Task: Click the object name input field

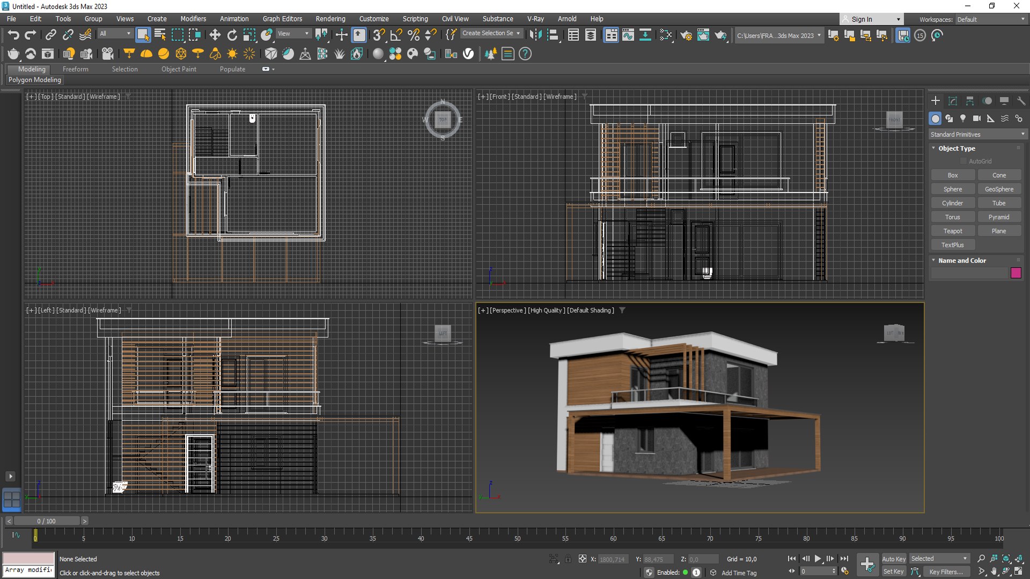Action: coord(969,273)
